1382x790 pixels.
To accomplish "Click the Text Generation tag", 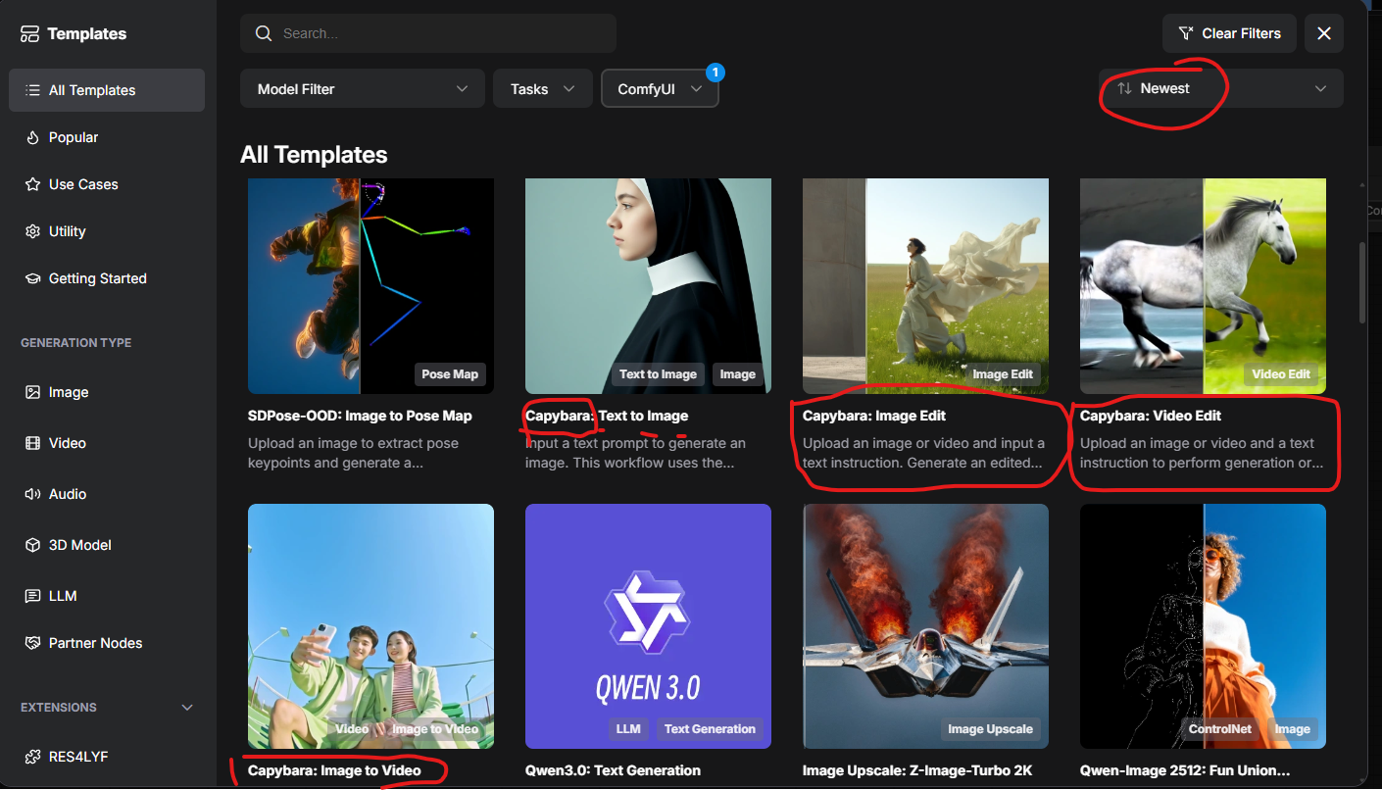I will click(x=710, y=729).
